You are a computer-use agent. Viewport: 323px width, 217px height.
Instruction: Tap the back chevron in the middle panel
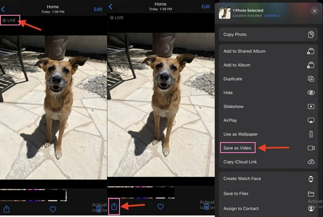[x=111, y=7]
